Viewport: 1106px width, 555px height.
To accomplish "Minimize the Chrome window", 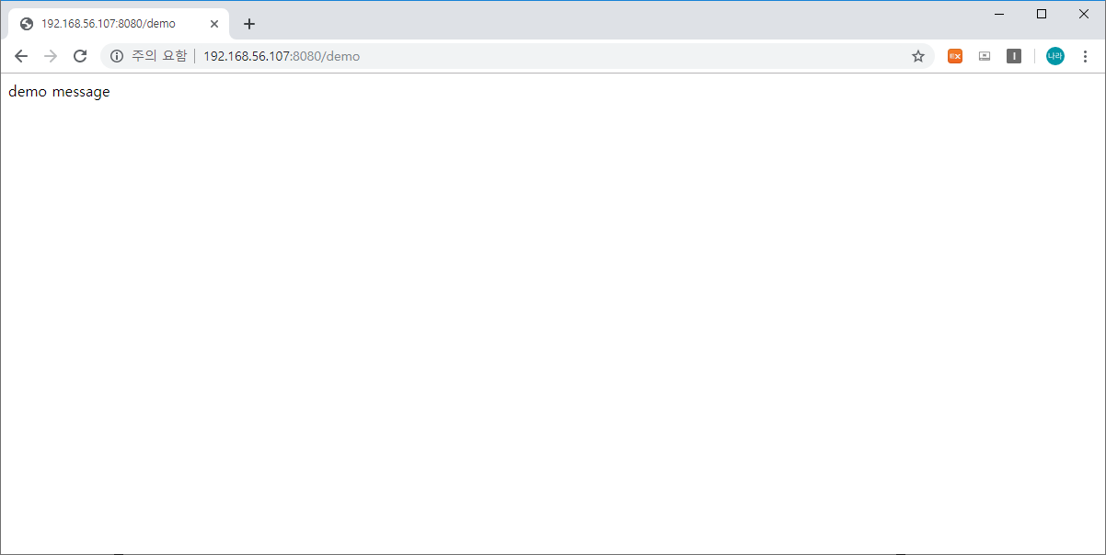I will pyautogui.click(x=999, y=13).
